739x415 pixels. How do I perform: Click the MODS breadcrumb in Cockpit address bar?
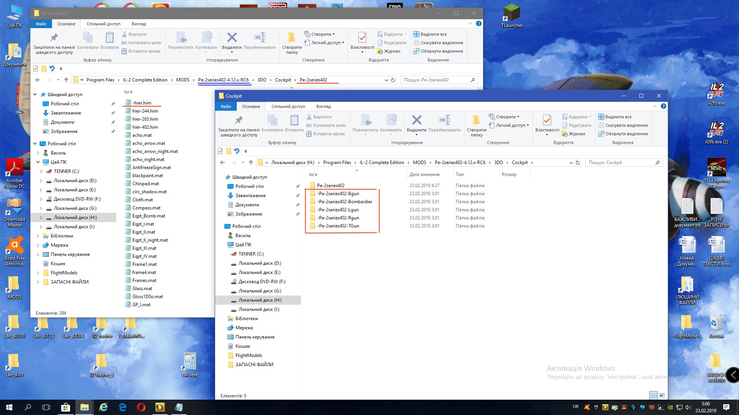(419, 163)
